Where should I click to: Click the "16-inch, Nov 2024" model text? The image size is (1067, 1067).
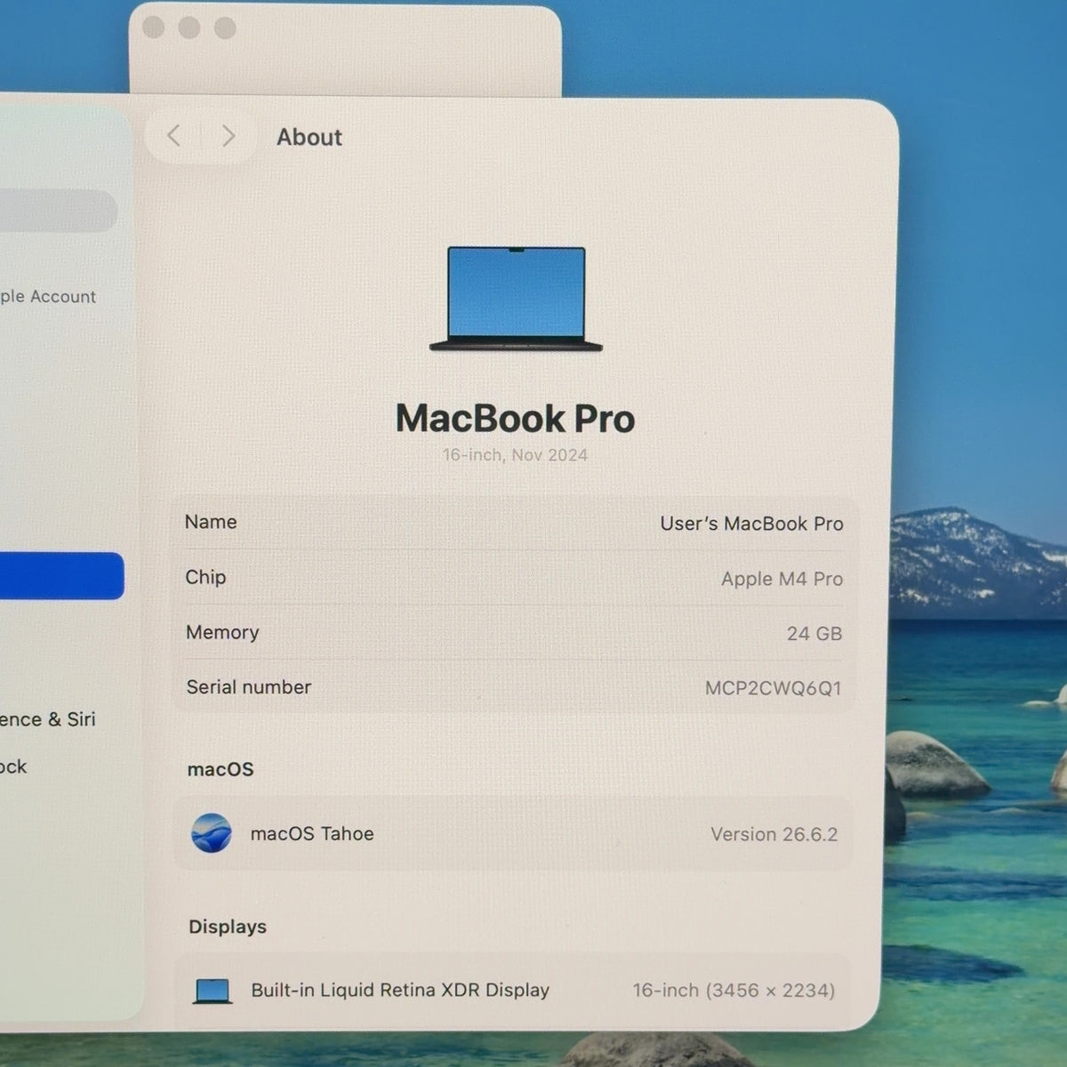516,455
